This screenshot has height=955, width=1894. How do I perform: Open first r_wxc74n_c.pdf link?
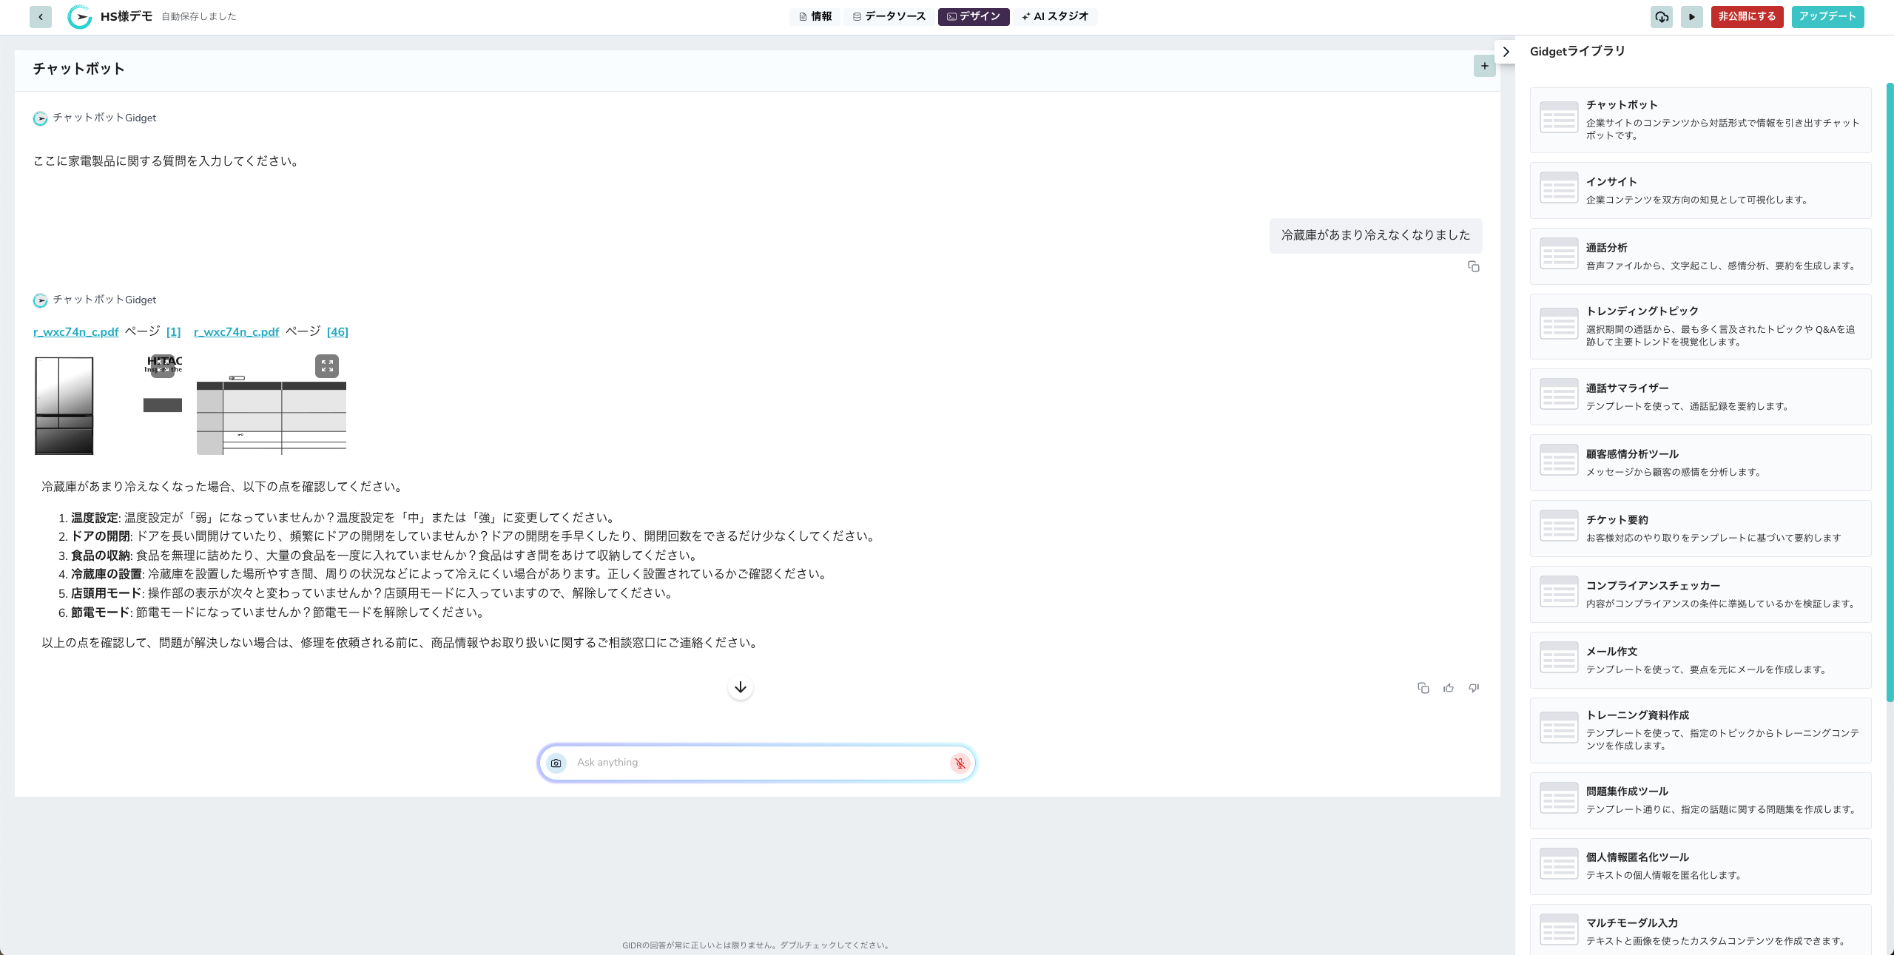pos(75,331)
